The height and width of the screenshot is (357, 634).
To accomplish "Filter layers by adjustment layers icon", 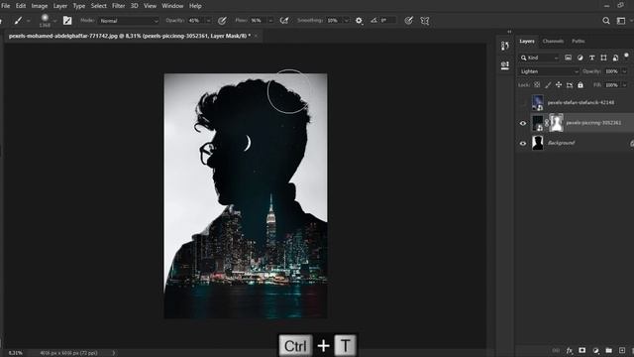I will pyautogui.click(x=581, y=58).
